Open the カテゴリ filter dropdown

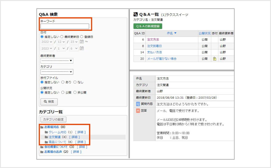point(56,72)
